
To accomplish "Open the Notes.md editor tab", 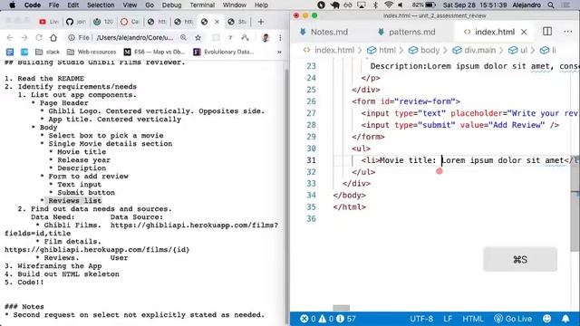I will tap(324, 33).
